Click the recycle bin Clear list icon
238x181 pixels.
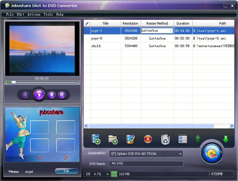click(165, 139)
